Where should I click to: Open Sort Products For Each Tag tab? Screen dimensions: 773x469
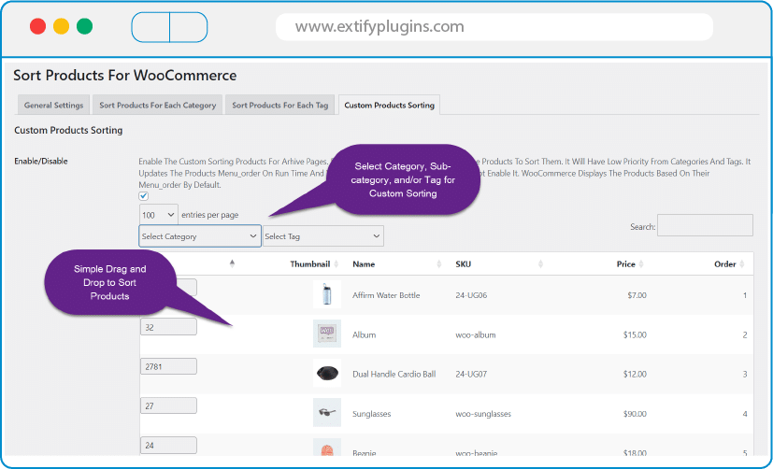280,105
